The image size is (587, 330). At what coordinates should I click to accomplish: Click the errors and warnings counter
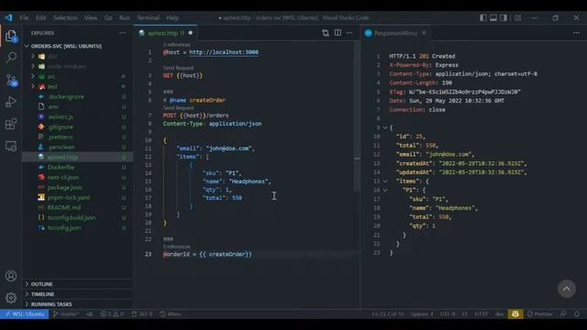point(112,313)
